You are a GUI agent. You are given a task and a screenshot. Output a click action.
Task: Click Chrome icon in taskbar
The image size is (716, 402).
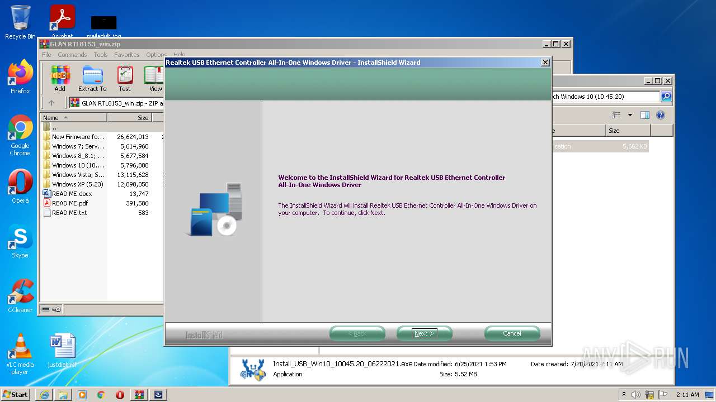coord(101,395)
